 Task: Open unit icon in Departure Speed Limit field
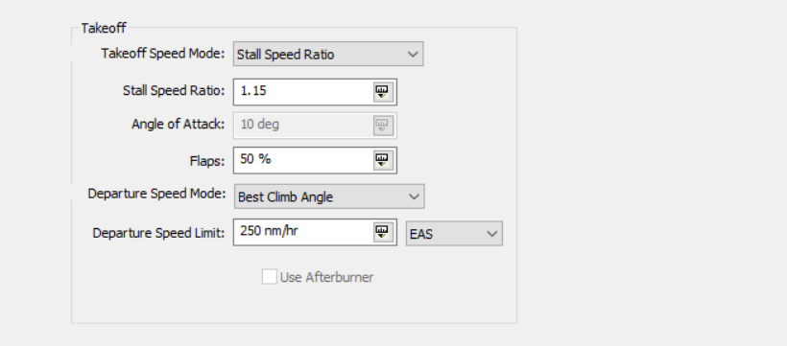pyautogui.click(x=382, y=232)
